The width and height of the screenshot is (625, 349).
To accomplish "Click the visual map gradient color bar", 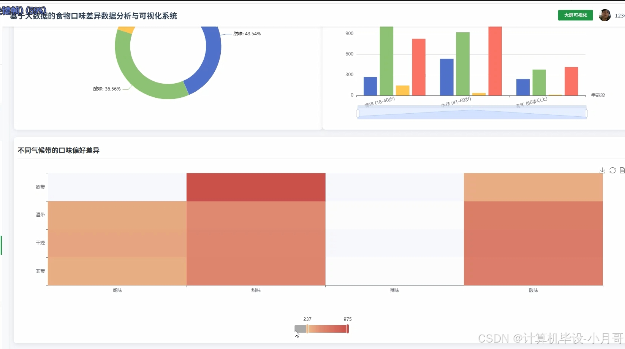I will point(328,329).
